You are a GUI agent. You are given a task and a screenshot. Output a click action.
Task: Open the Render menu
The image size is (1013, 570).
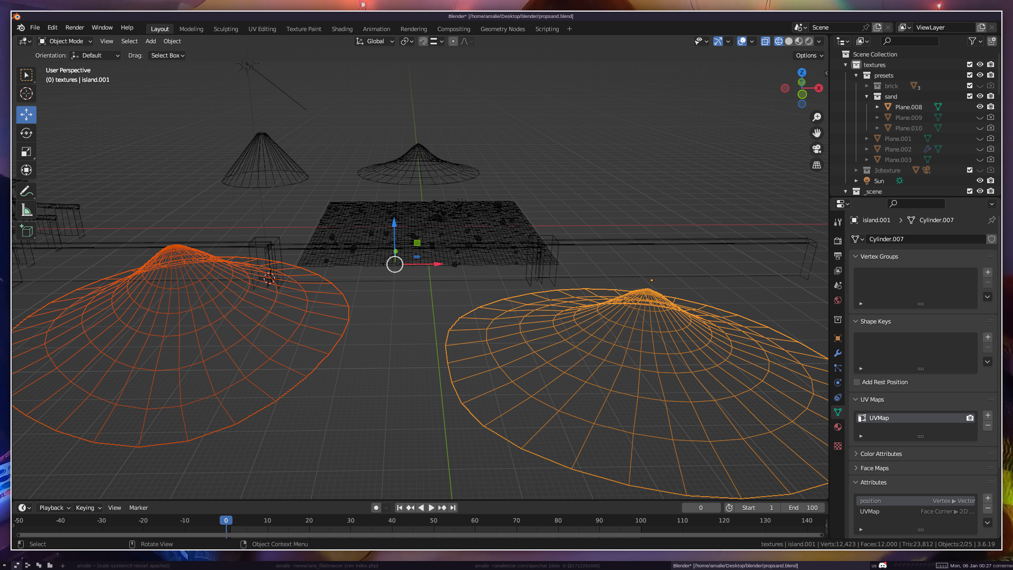click(74, 27)
